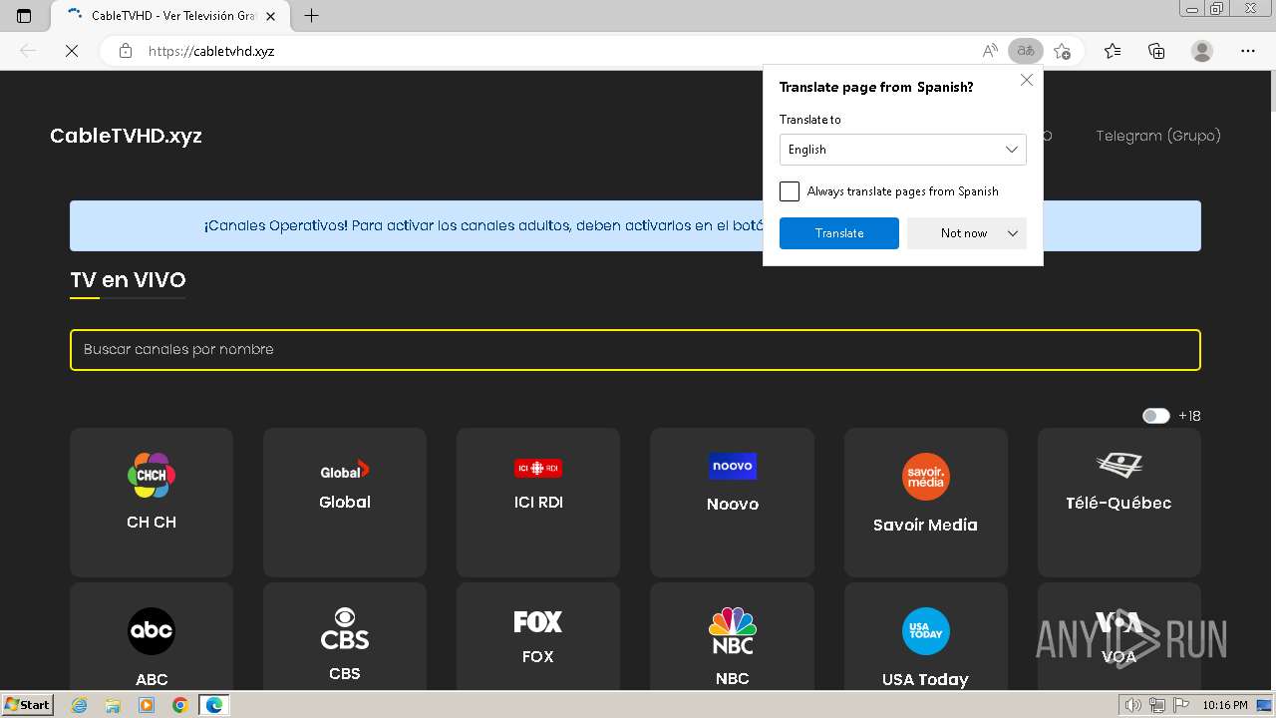Open the tab actions menu icon

pyautogui.click(x=24, y=16)
